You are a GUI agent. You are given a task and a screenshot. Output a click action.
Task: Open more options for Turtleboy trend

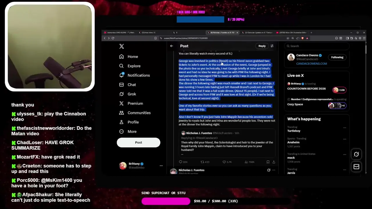tap(345, 128)
